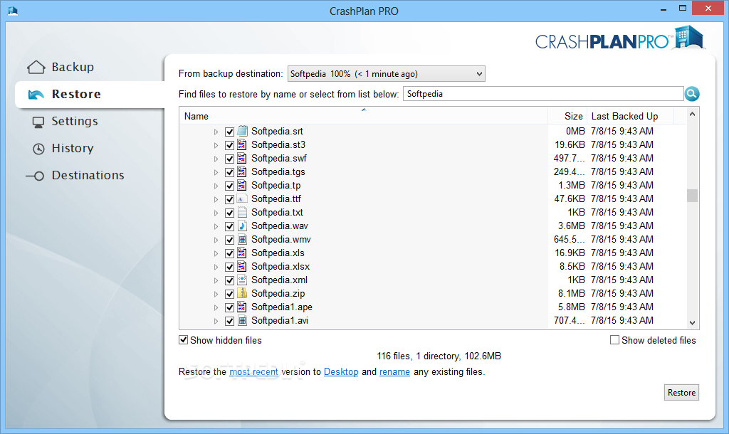Expand the Softpedia.txt tree arrow
The width and height of the screenshot is (729, 434).
tap(216, 213)
